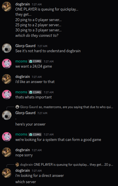
Task: Click the small dogbrain avatar in reply preview
Action: coord(17,165)
